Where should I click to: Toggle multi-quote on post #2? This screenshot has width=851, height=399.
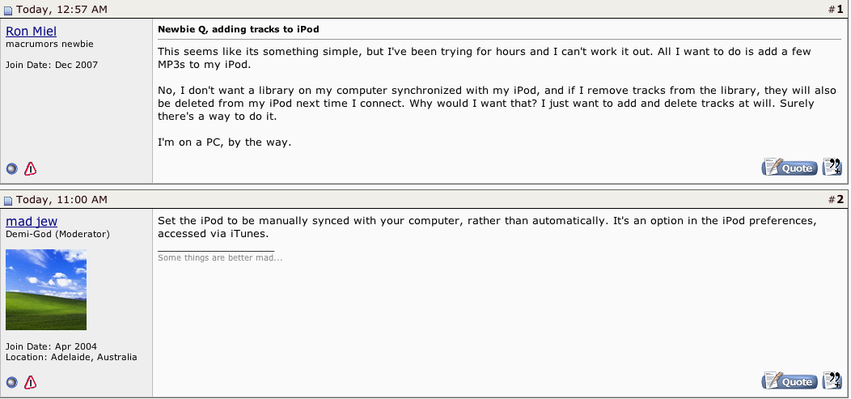[x=832, y=380]
